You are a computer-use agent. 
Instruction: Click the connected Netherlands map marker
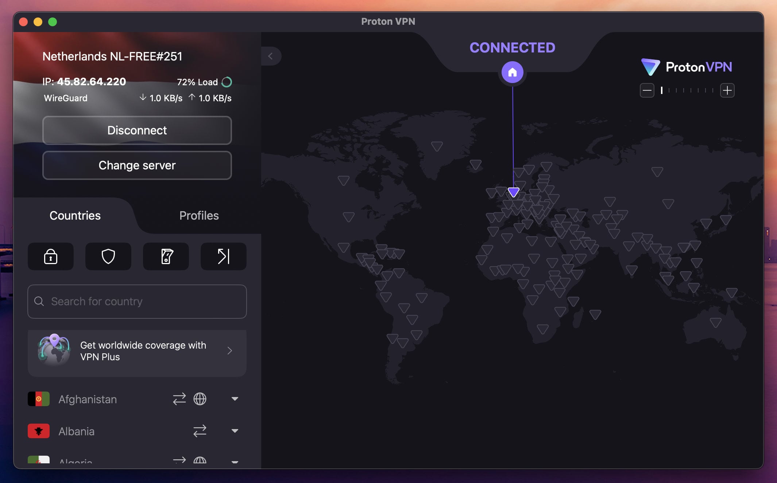coord(514,192)
